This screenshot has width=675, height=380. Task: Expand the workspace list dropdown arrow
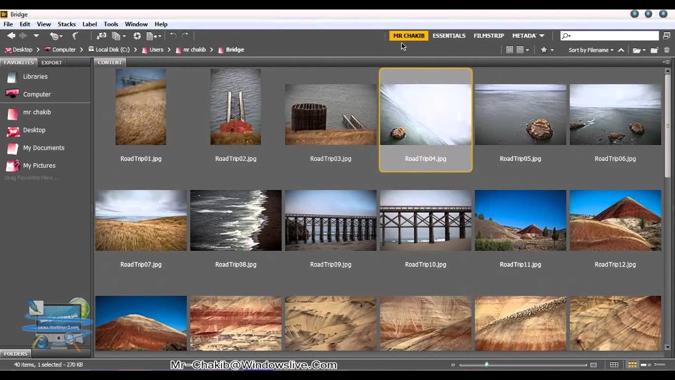(x=542, y=36)
